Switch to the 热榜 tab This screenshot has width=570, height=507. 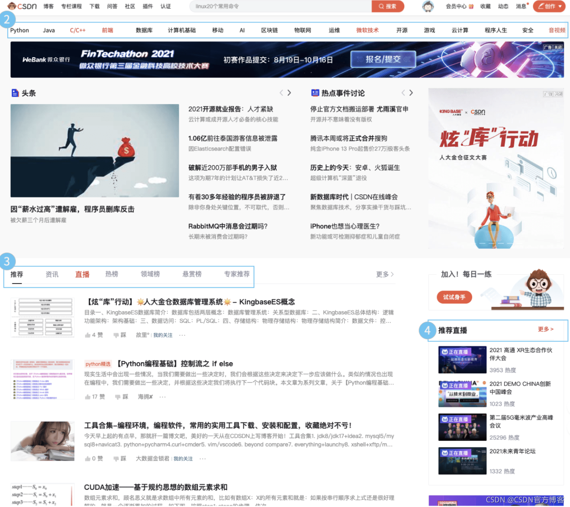[x=112, y=274]
